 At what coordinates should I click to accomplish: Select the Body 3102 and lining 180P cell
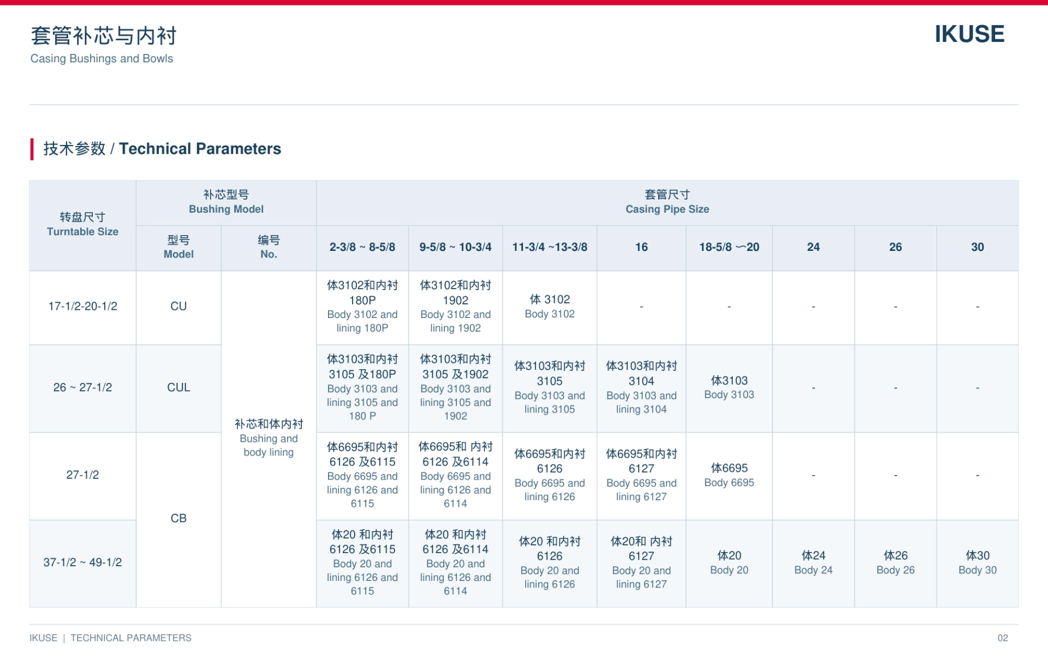point(362,307)
